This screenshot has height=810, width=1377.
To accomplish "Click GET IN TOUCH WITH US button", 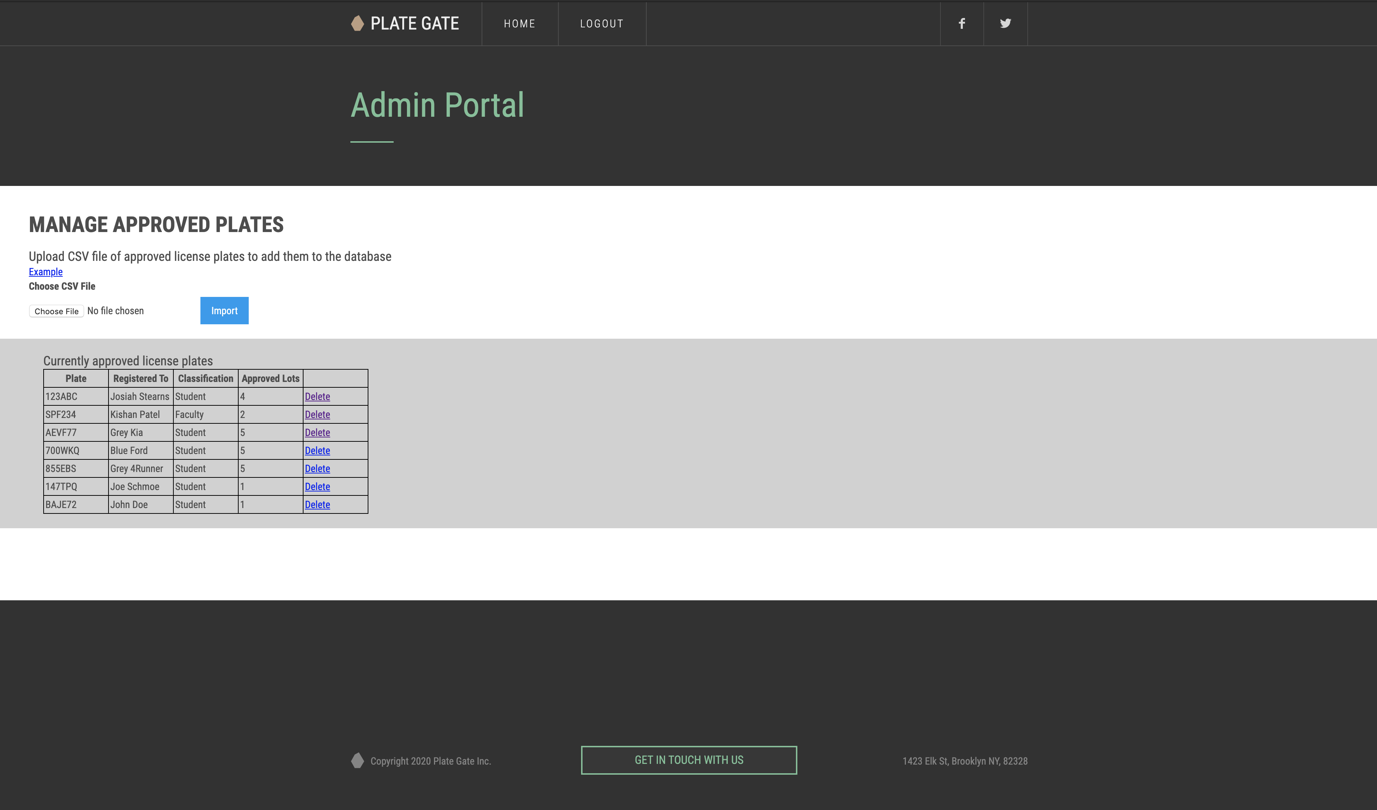I will (x=688, y=760).
